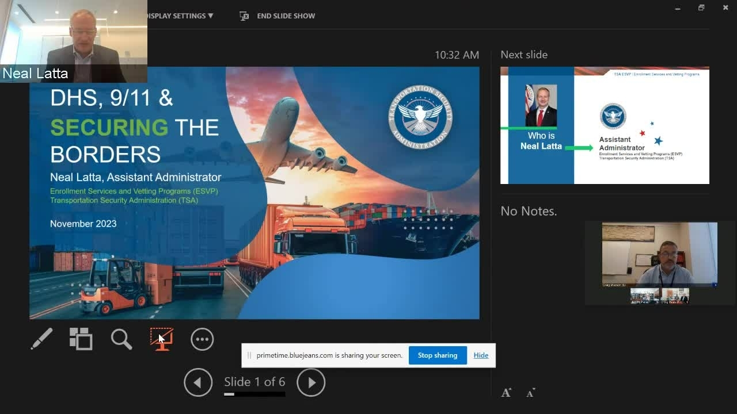
Task: Click the Hide link in sharing bar
Action: 481,355
